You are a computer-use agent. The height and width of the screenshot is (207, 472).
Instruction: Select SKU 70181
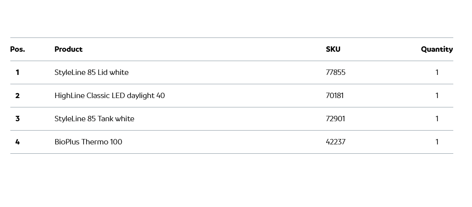(335, 96)
